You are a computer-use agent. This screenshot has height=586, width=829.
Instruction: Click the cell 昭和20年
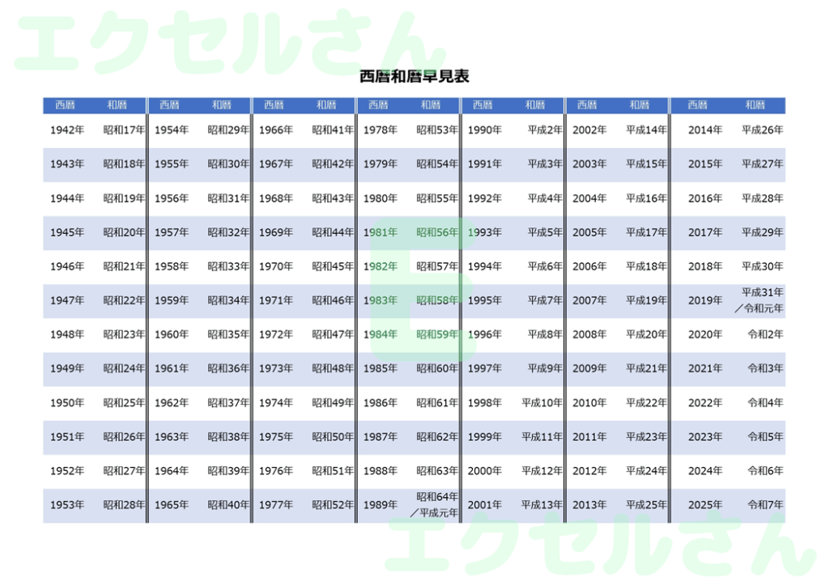point(124,232)
